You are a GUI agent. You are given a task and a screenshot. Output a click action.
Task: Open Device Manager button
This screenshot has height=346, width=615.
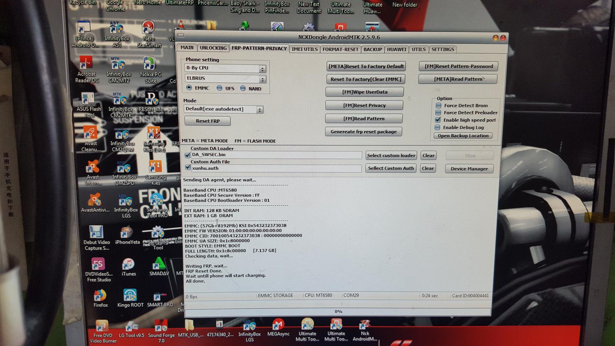tap(469, 168)
